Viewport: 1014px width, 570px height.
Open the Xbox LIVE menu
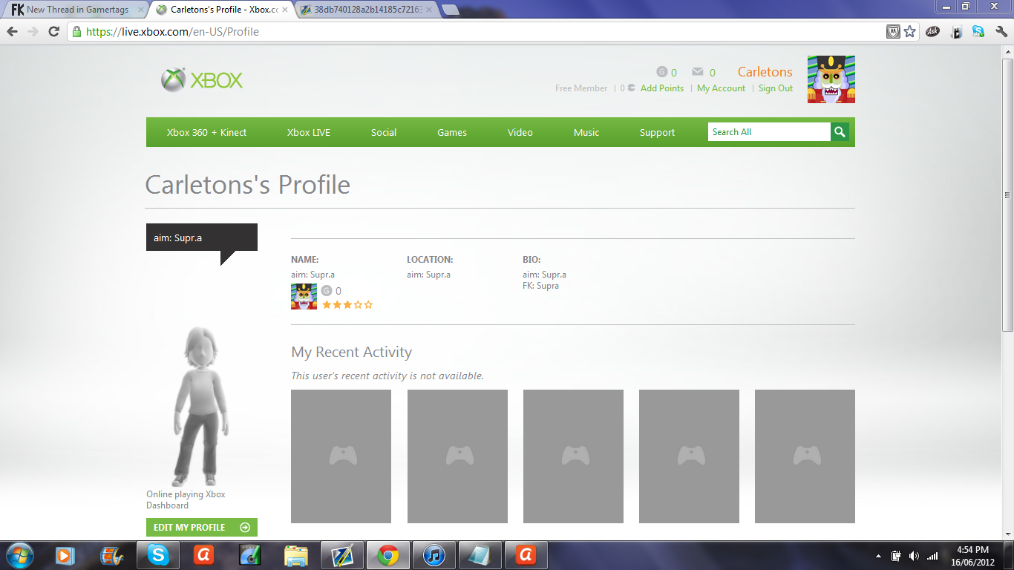309,132
